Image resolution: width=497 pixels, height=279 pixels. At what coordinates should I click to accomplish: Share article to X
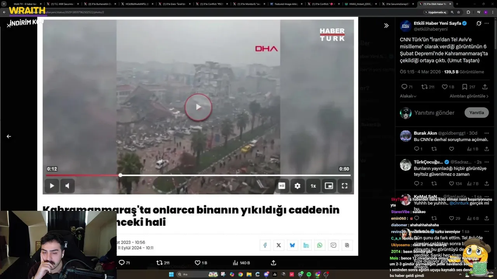279,245
